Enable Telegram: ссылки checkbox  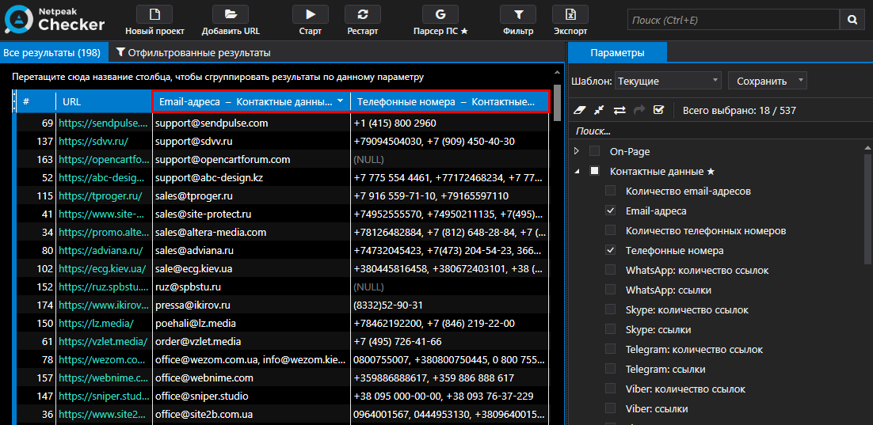611,369
